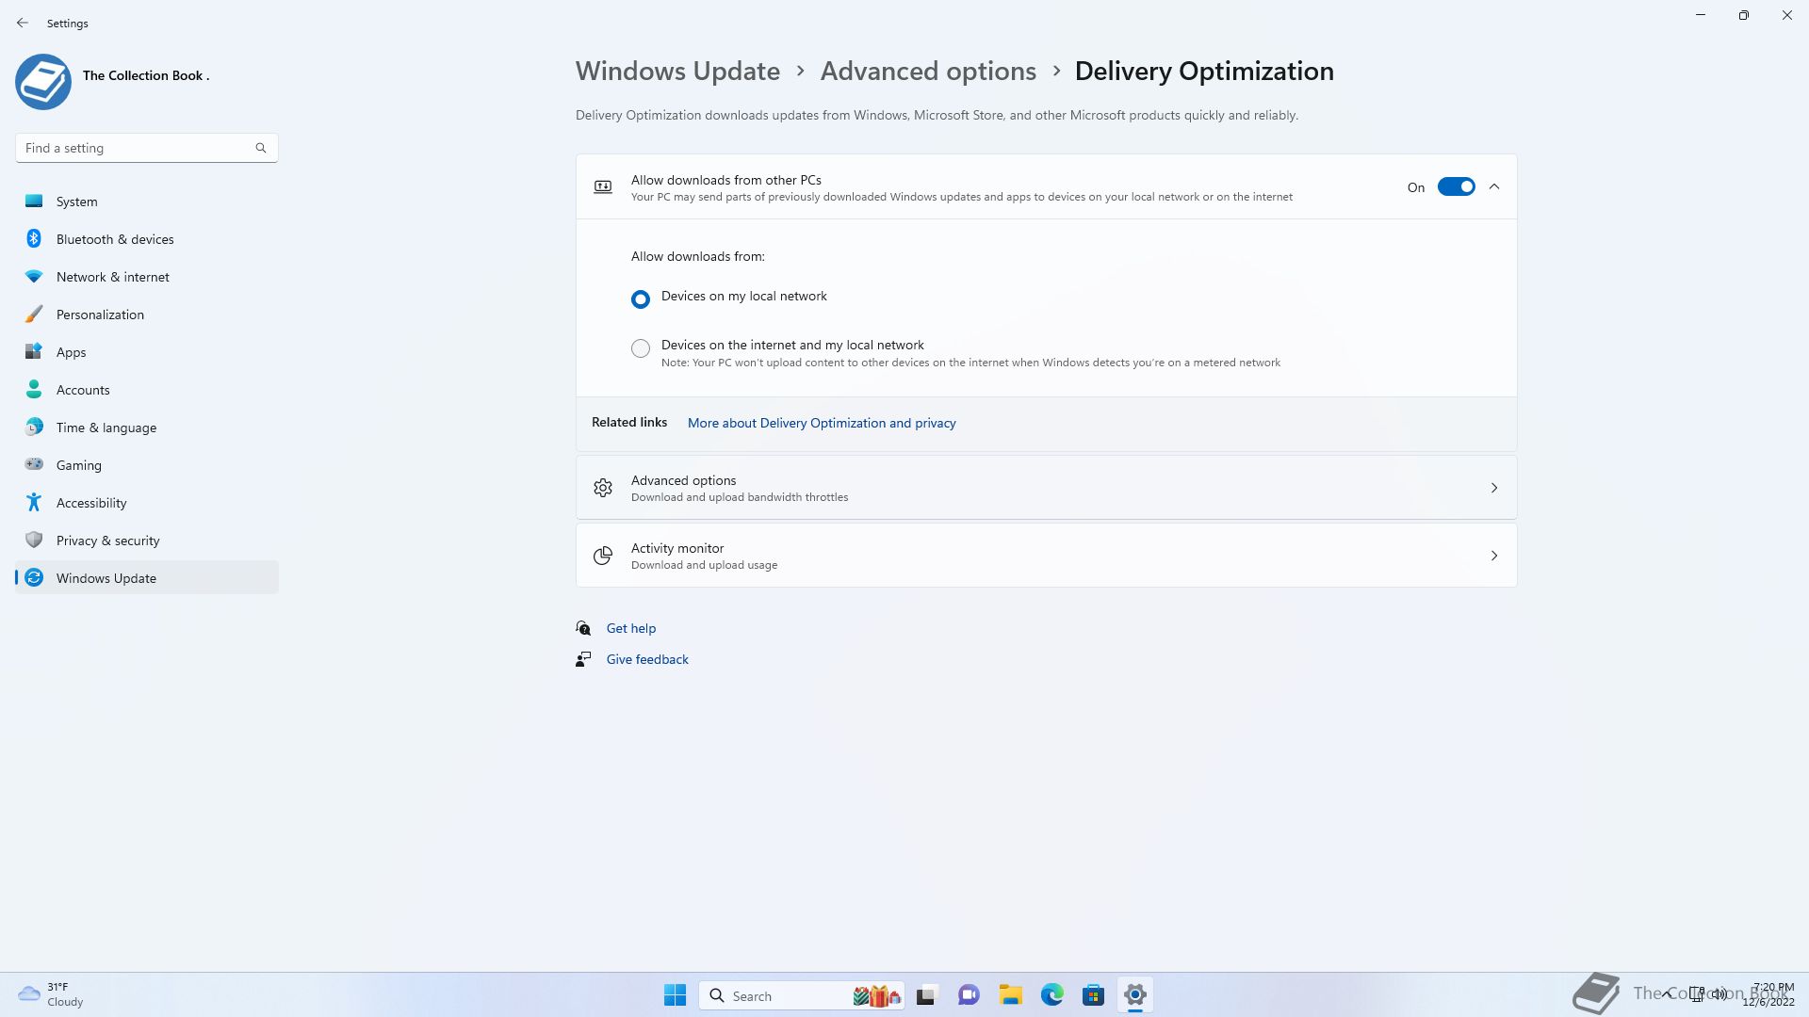Screen dimensions: 1809x1017
Task: Click the Give feedback link
Action: point(647,659)
